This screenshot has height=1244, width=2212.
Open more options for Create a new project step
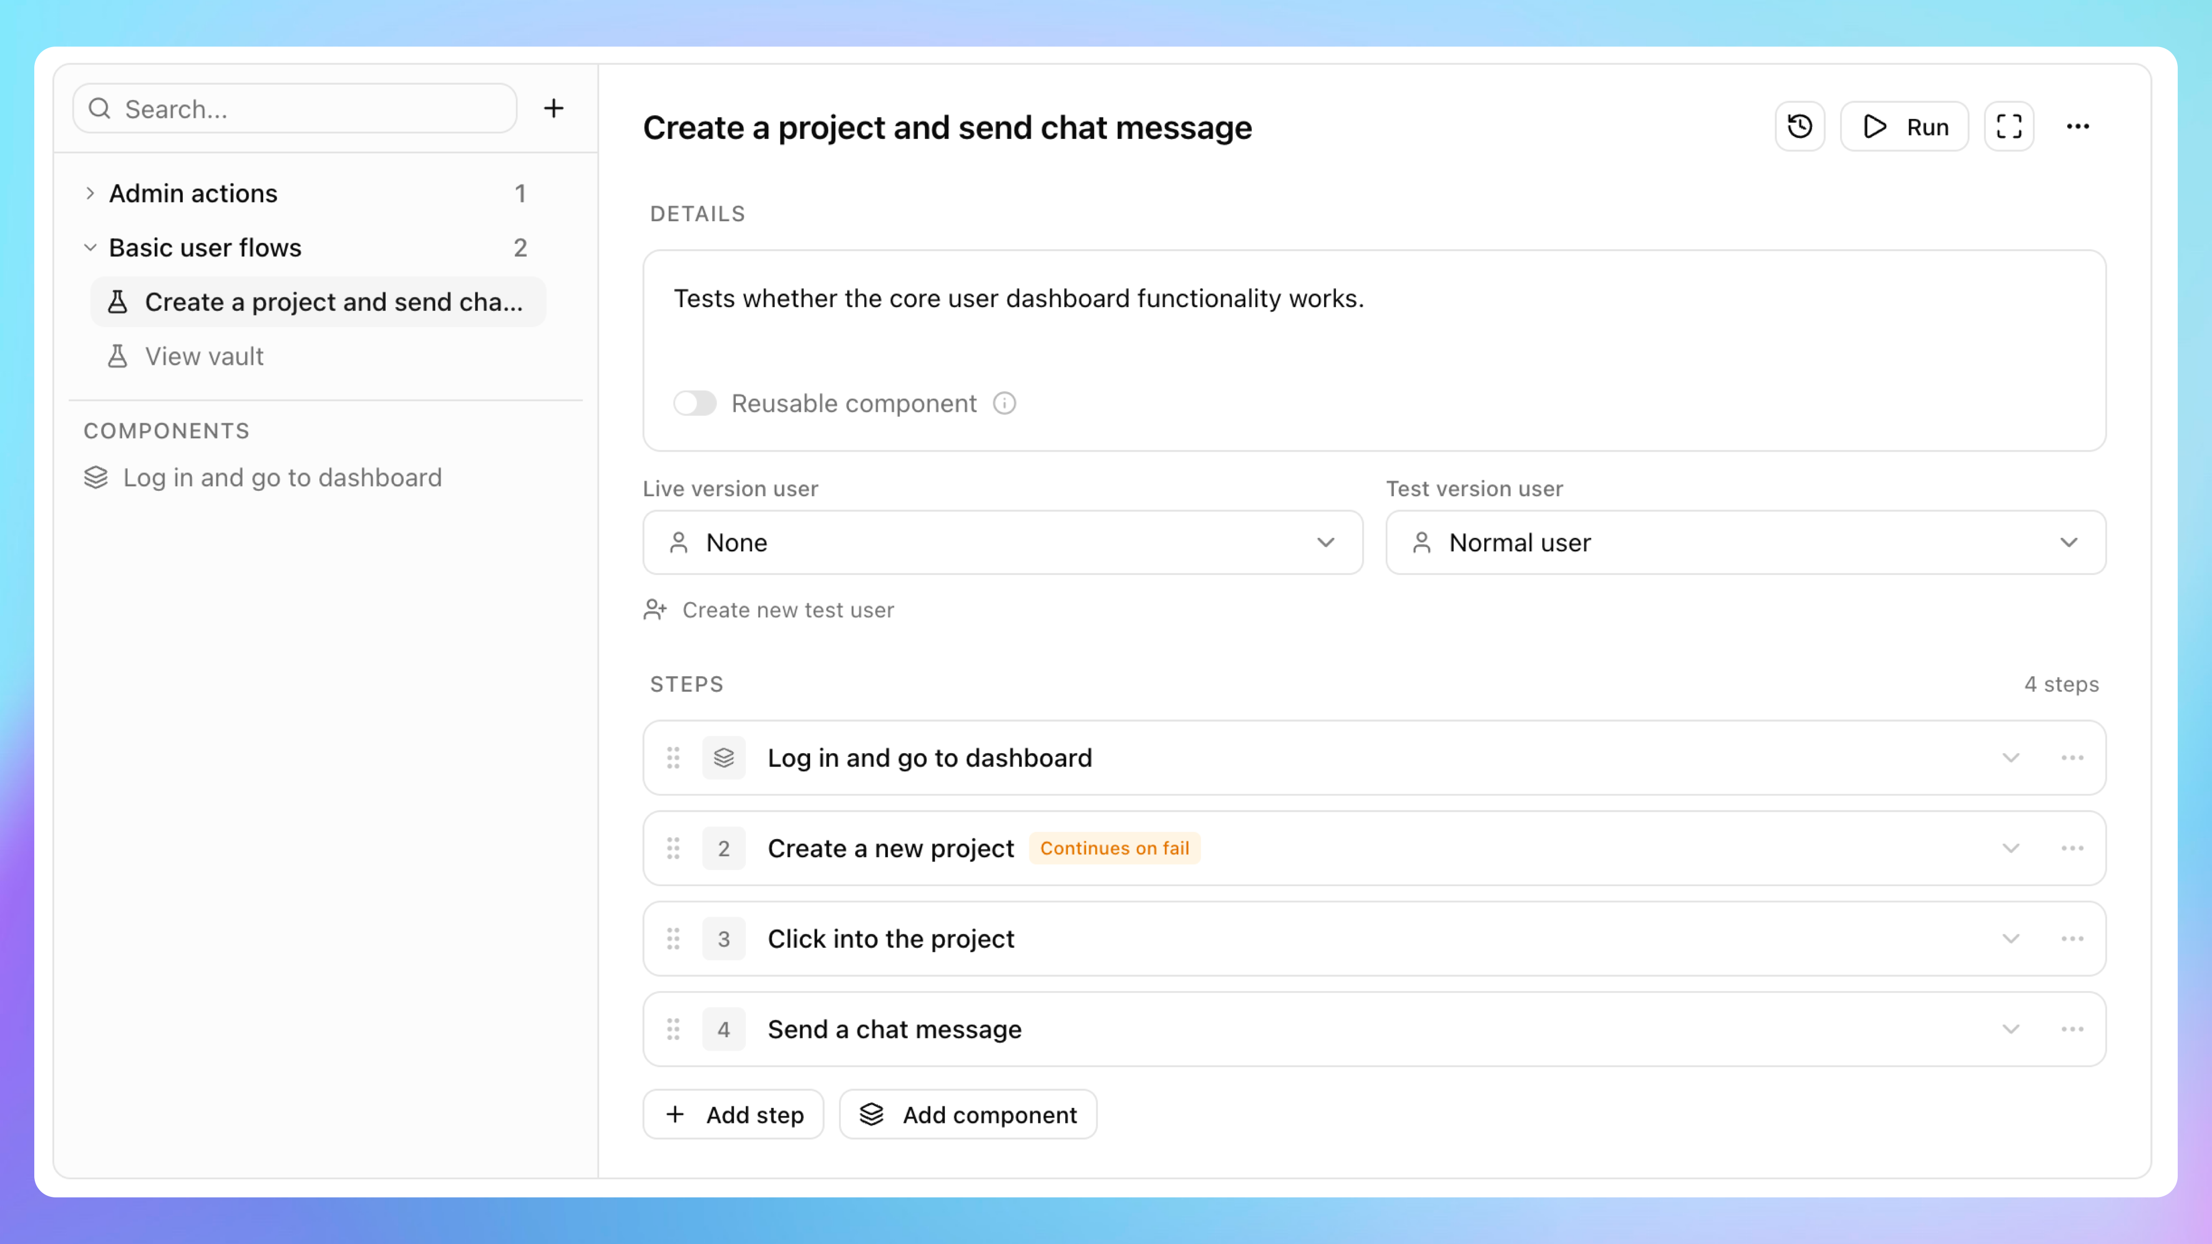[2071, 848]
